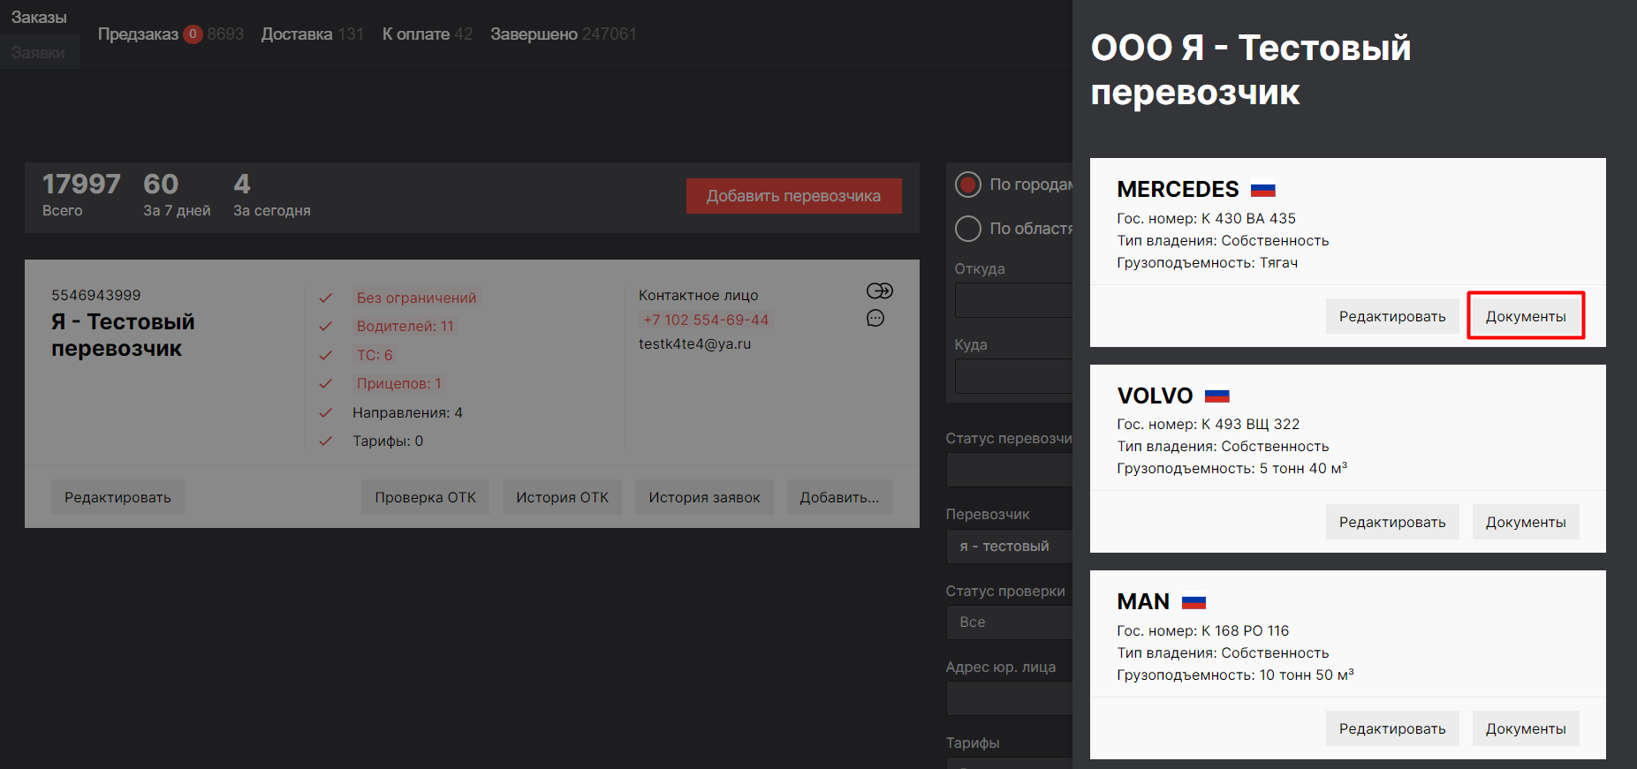The image size is (1637, 769).
Task: Click the carrier ID 5546943999
Action: coord(96,295)
